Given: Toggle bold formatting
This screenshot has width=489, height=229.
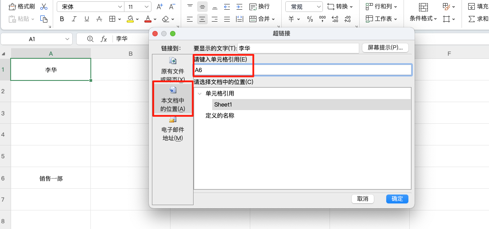Looking at the screenshot, I should (x=62, y=19).
